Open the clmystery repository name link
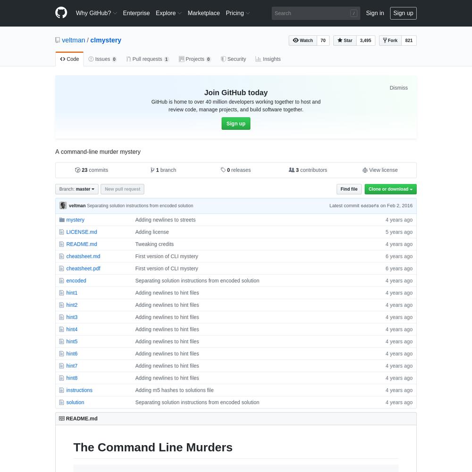This screenshot has height=472, width=472. click(106, 40)
